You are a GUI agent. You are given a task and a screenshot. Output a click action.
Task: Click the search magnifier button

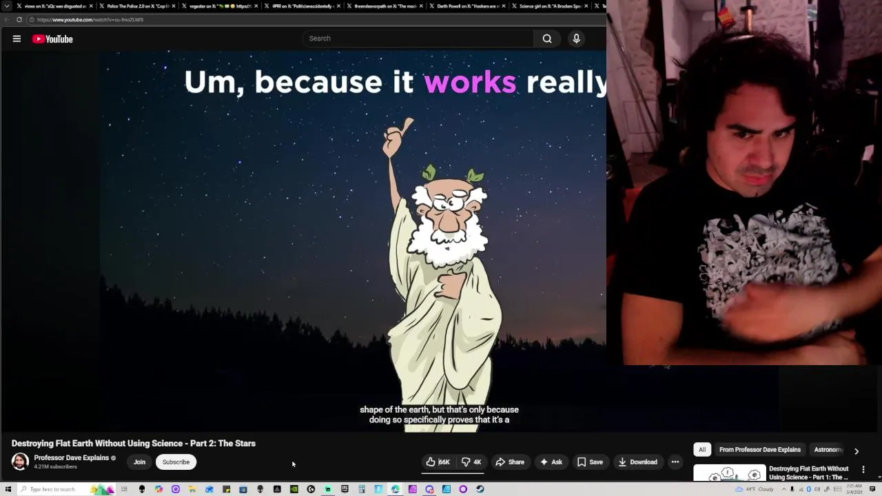click(547, 39)
